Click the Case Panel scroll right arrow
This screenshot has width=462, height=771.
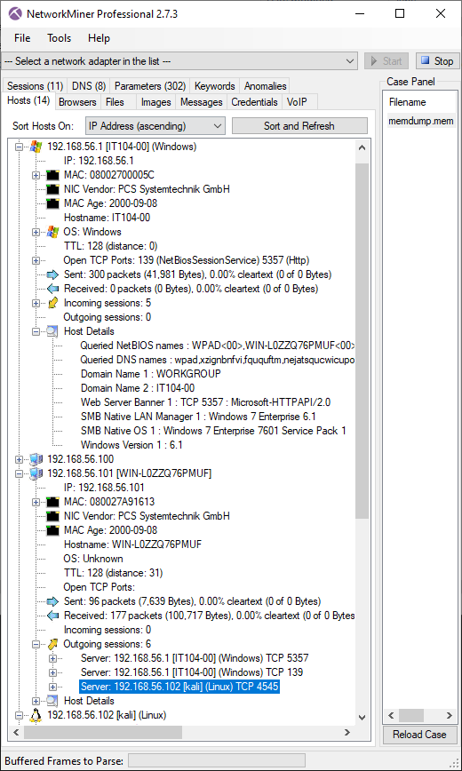(x=450, y=715)
